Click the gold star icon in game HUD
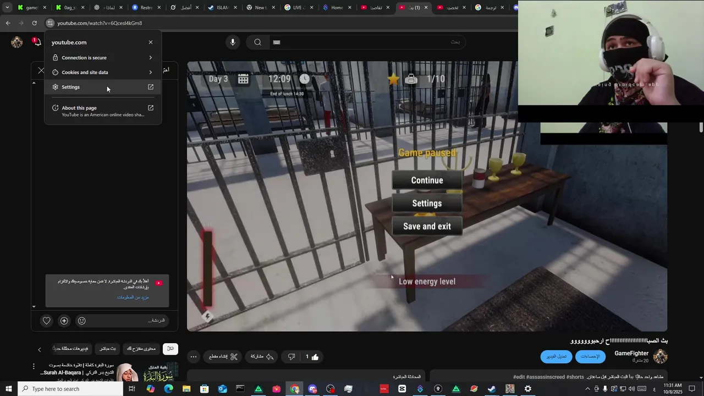Viewport: 704px width, 396px height. pyautogui.click(x=393, y=79)
